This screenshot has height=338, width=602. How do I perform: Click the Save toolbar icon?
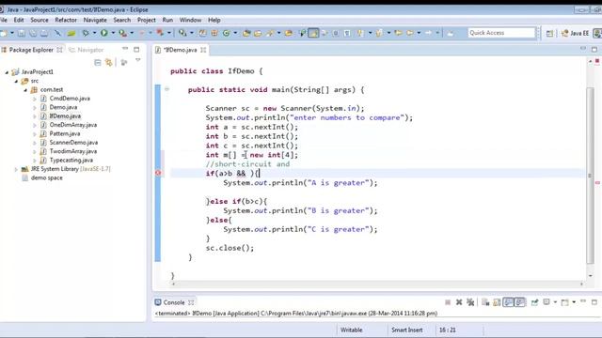[21, 34]
